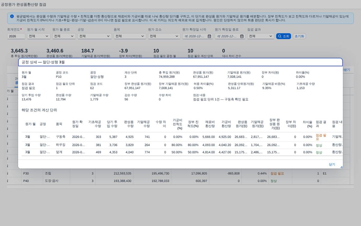The width and height of the screenshot is (361, 226).
Task: Open the 원가 월 시작 dropdown
Action: click(38, 36)
